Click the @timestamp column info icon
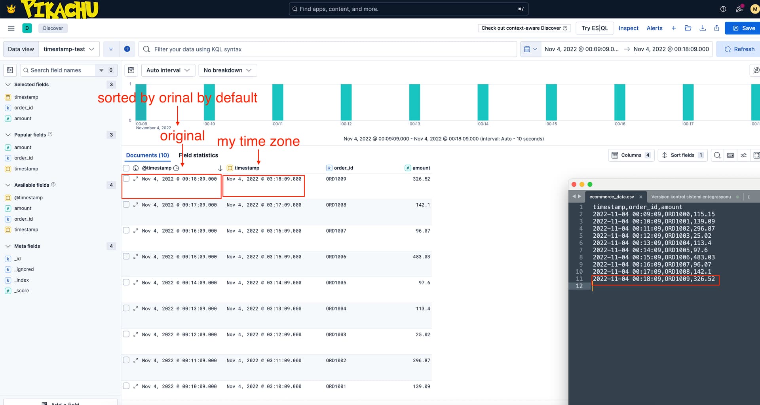This screenshot has height=405, width=760. tap(135, 168)
